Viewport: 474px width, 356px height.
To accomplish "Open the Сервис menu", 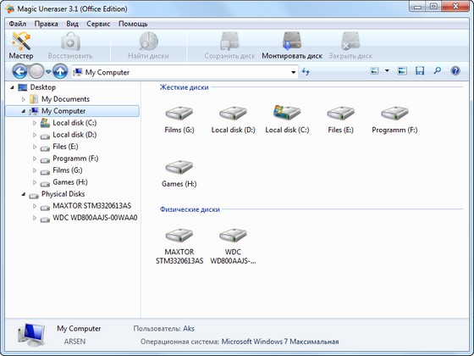I will 98,24.
